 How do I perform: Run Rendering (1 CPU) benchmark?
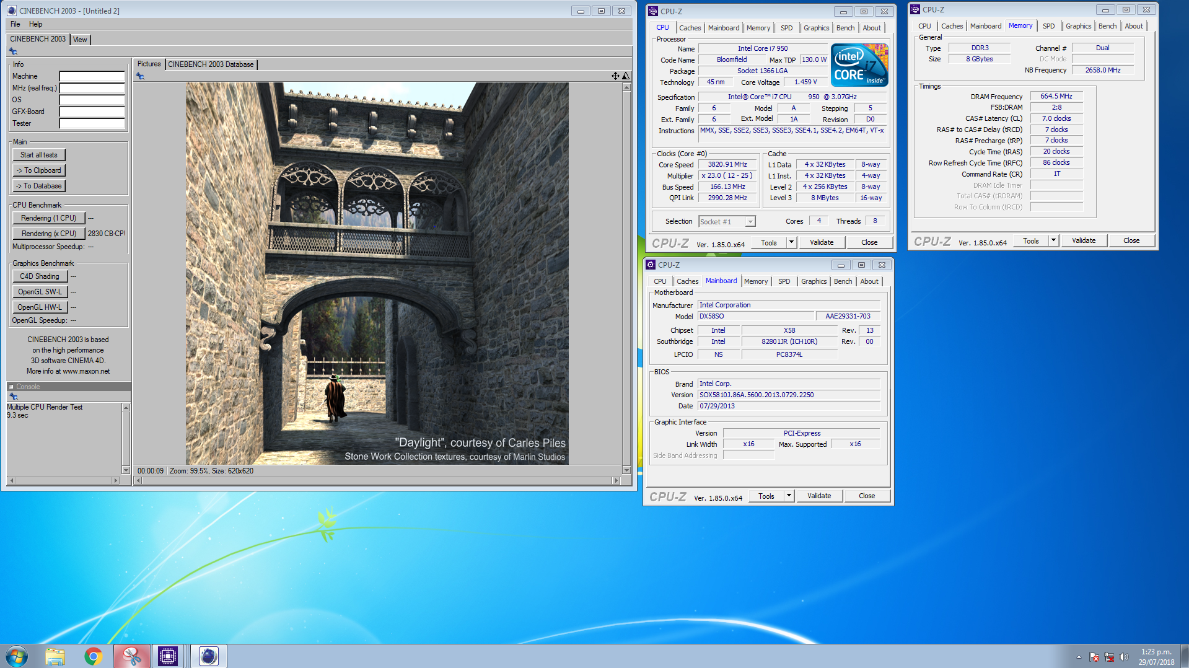click(48, 218)
